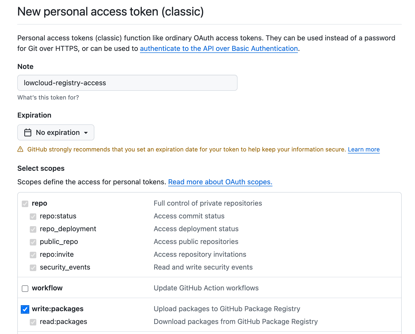Open the authenticate to the API link
The width and height of the screenshot is (415, 334).
tap(219, 48)
